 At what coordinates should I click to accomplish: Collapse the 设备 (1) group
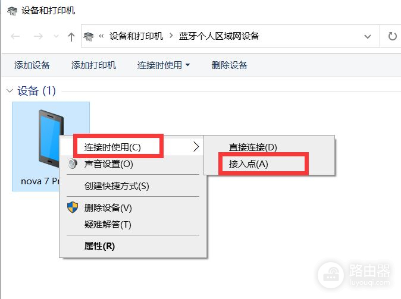point(10,91)
